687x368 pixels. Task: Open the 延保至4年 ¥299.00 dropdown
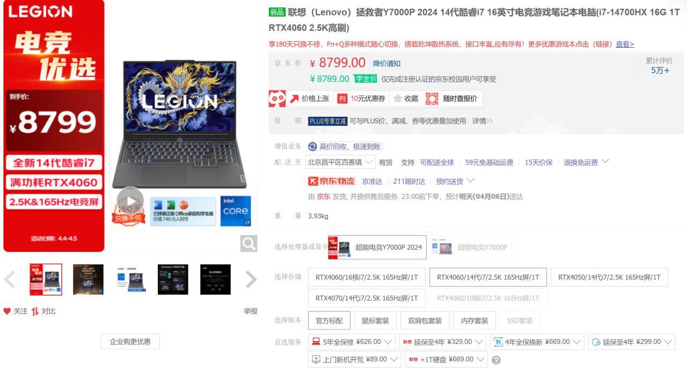pyautogui.click(x=632, y=342)
